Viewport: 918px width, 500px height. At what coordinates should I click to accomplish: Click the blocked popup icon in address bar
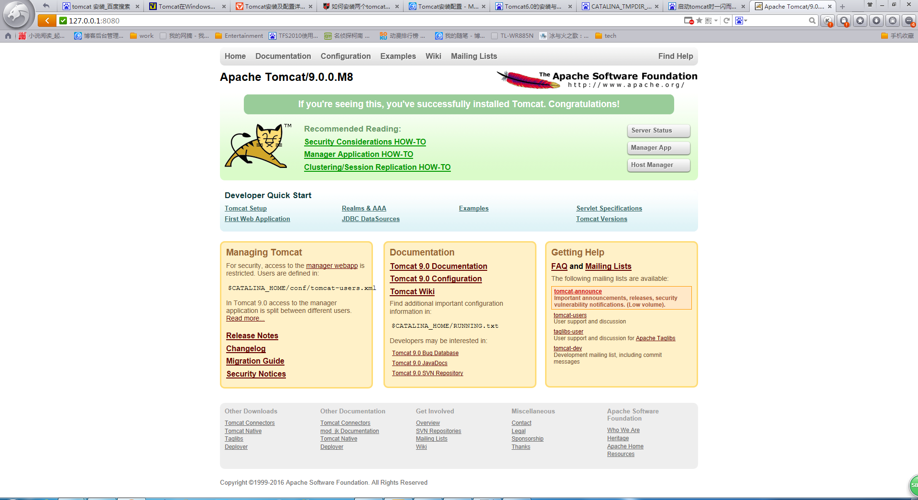(688, 21)
